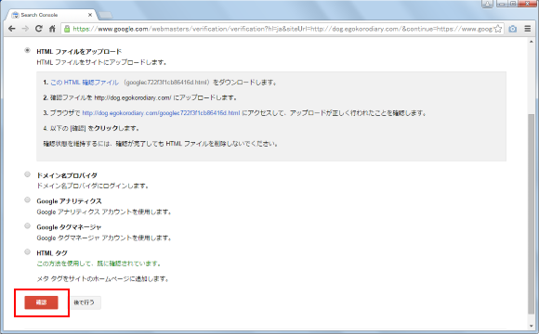This screenshot has width=539, height=334.
Task: Select the ドメイン名プロバイダ radio button
Action: click(27, 174)
